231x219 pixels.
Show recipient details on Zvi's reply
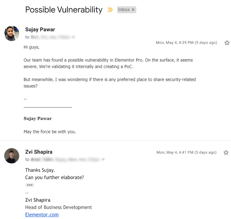pos(103,160)
